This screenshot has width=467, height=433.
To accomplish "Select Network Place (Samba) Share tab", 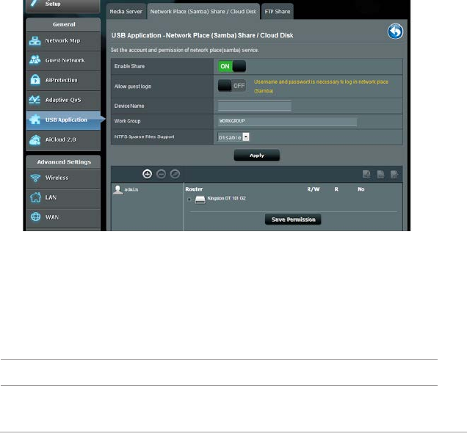I will tap(203, 12).
